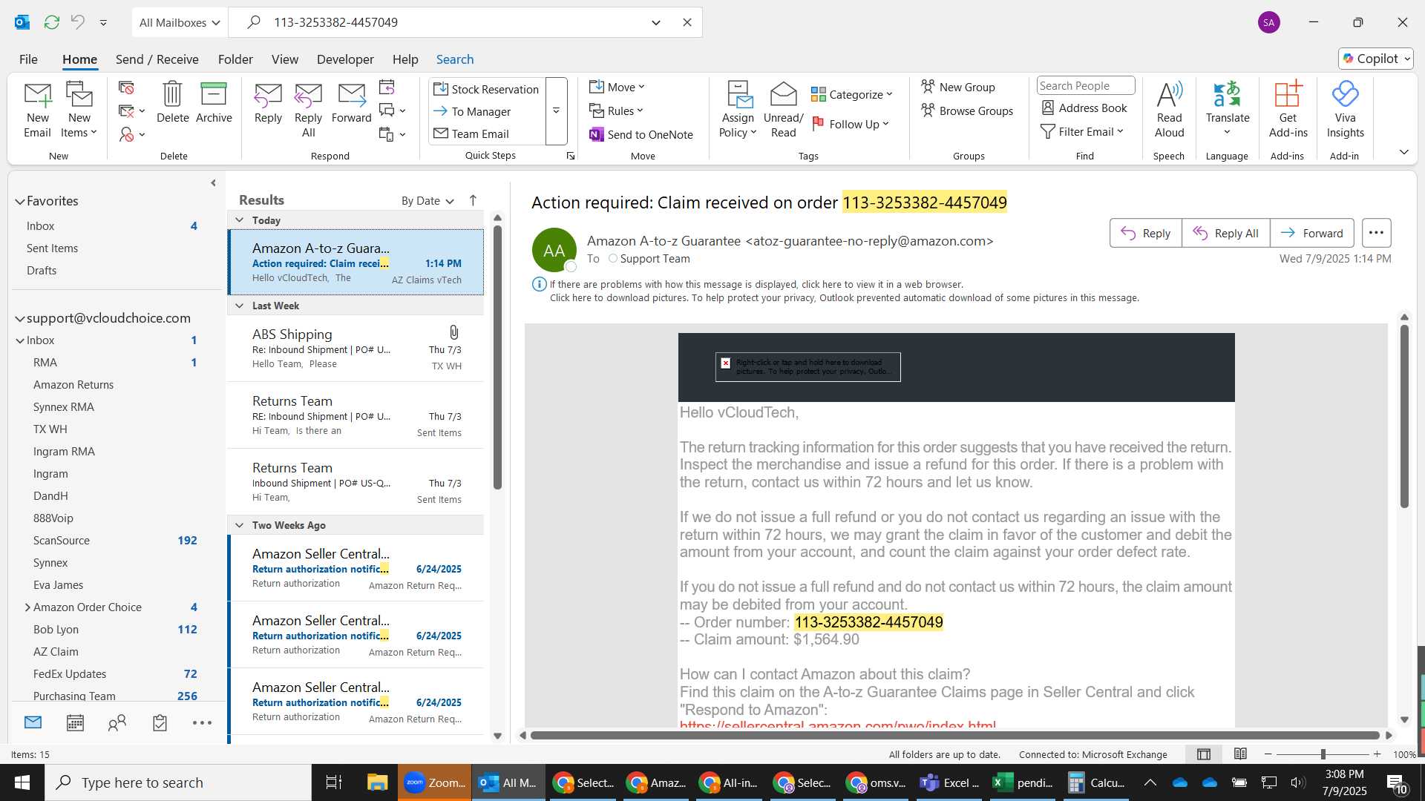
Task: Open the Copilot button
Action: click(1376, 59)
